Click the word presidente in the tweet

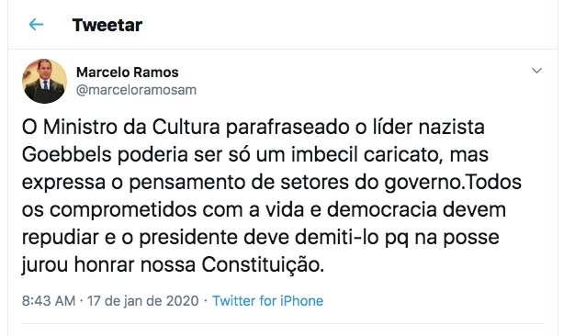click(188, 237)
